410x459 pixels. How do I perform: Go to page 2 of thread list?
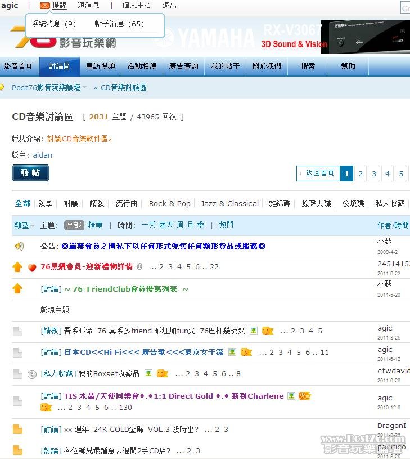(361, 173)
